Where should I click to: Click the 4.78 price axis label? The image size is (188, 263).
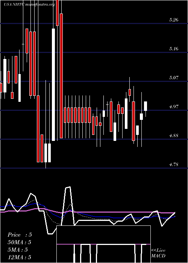[x=174, y=165]
